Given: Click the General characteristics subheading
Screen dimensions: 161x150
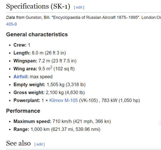Looking at the screenshot, I should 37,34.
